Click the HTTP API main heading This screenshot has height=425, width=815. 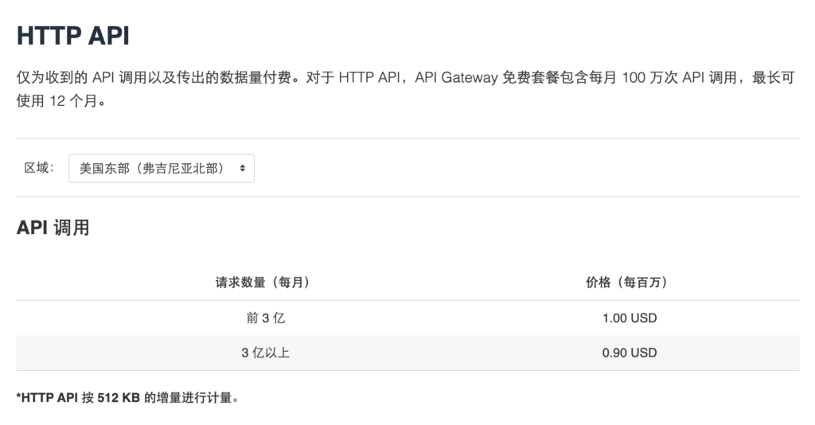click(73, 37)
